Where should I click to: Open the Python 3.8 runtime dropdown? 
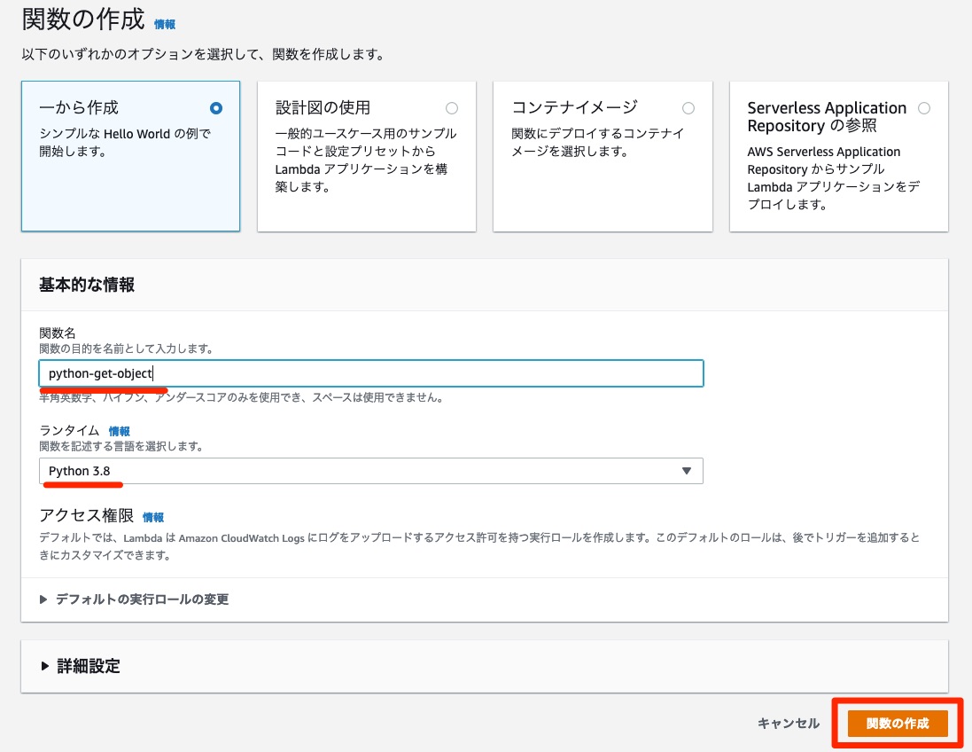coord(370,471)
